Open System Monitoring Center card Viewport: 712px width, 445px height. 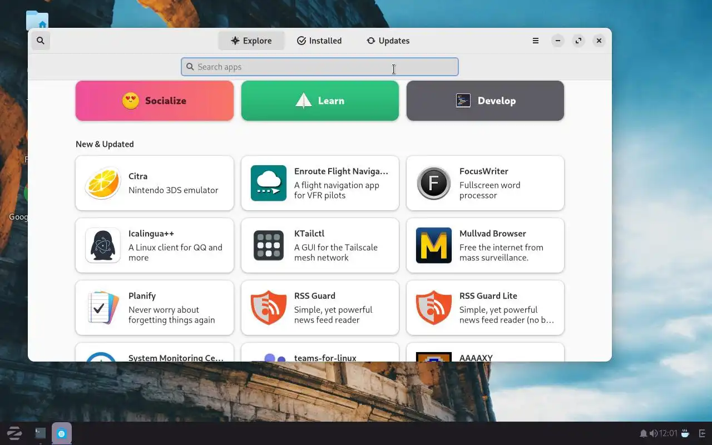[x=155, y=352]
